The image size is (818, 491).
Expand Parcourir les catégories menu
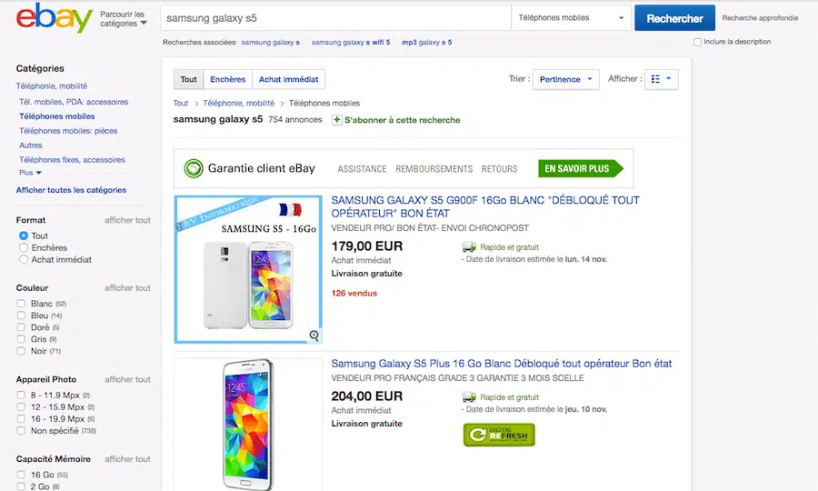tap(123, 19)
